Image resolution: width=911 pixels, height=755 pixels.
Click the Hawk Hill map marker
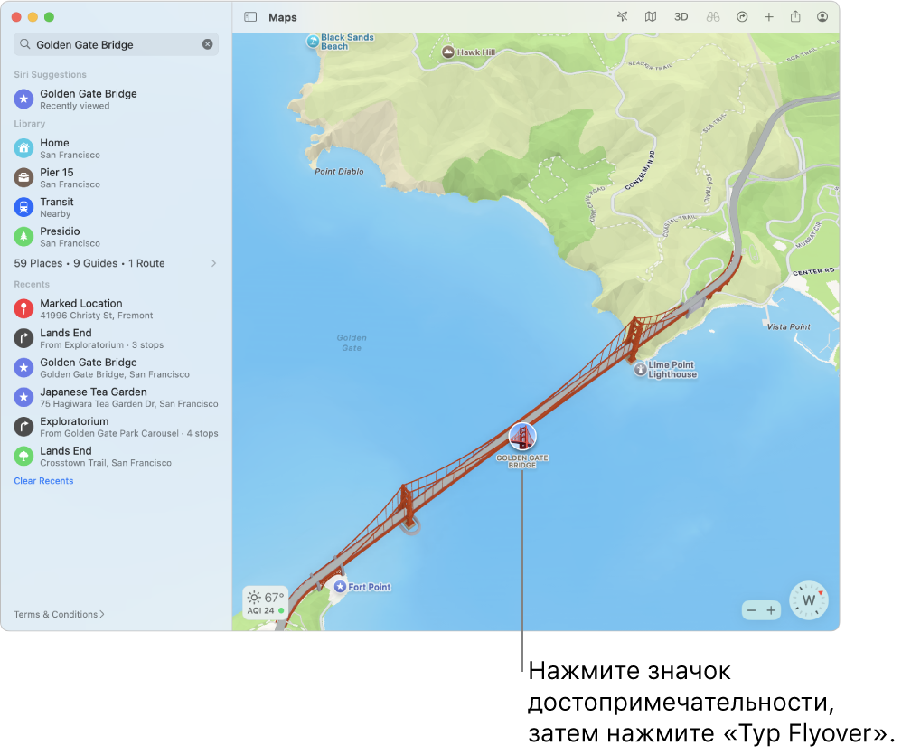coord(447,52)
